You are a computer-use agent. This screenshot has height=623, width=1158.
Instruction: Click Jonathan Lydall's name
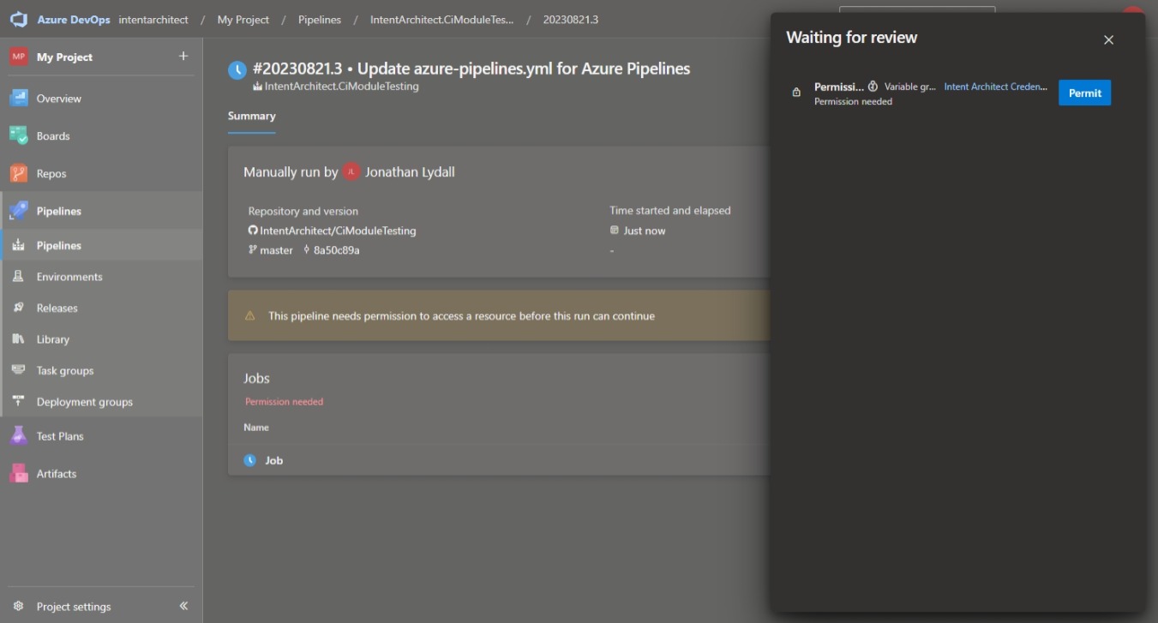point(410,172)
